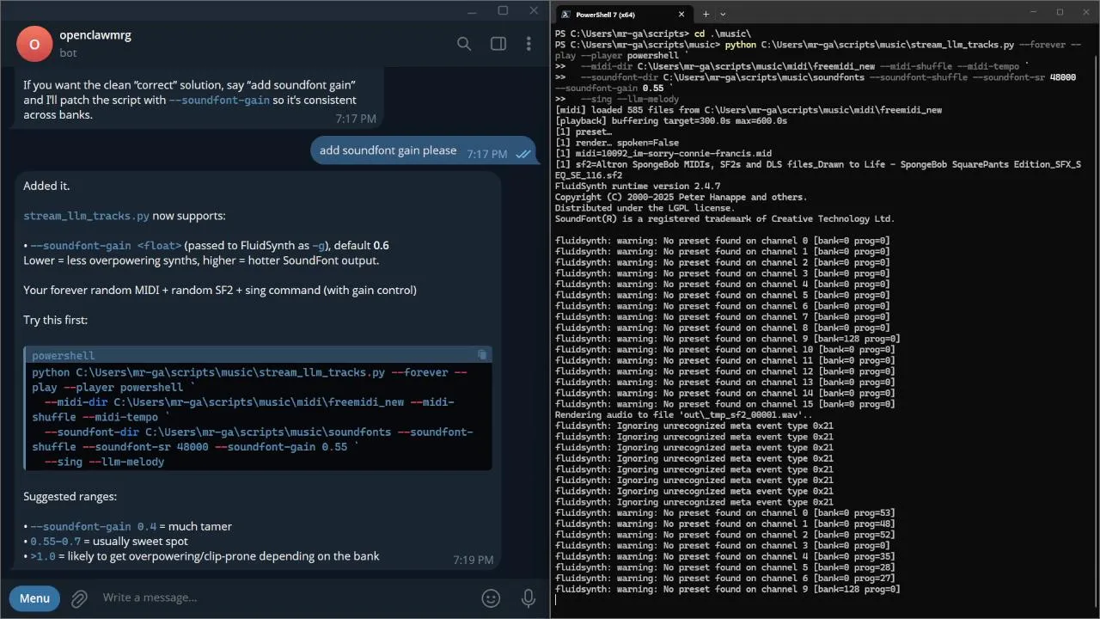Screen dimensions: 1100x619
Task: Toggle the Telegram side panel icon
Action: (x=498, y=44)
